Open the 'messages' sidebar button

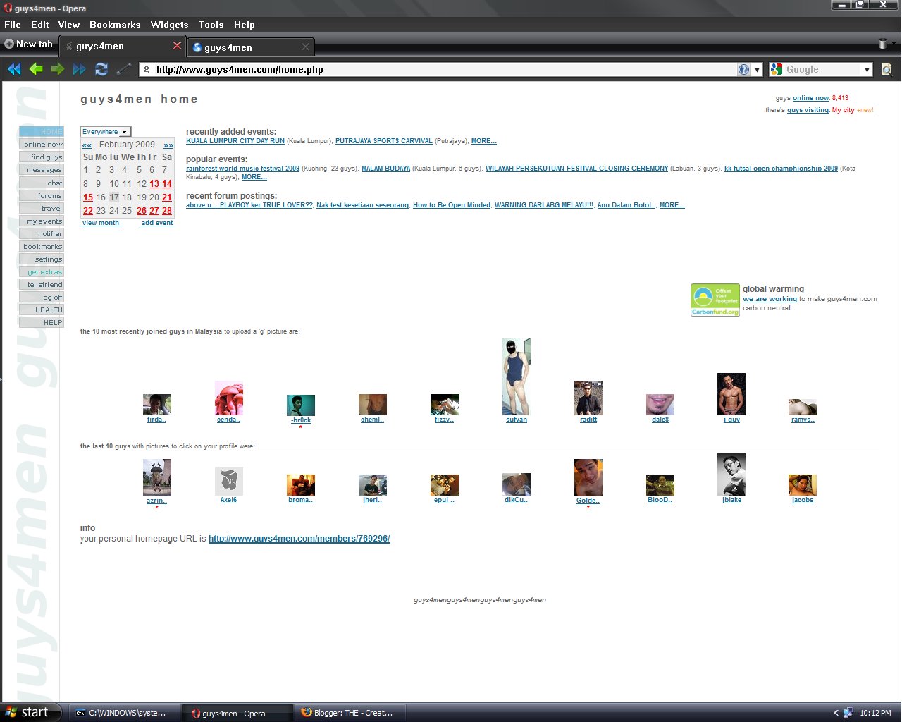coord(42,170)
